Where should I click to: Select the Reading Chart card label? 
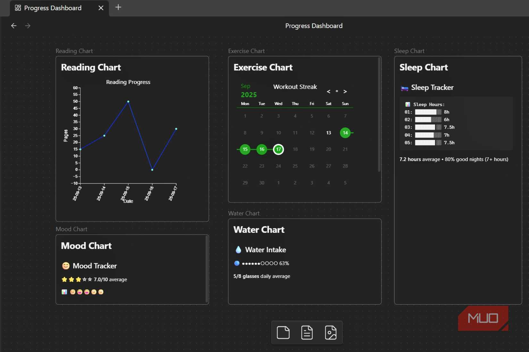point(74,51)
